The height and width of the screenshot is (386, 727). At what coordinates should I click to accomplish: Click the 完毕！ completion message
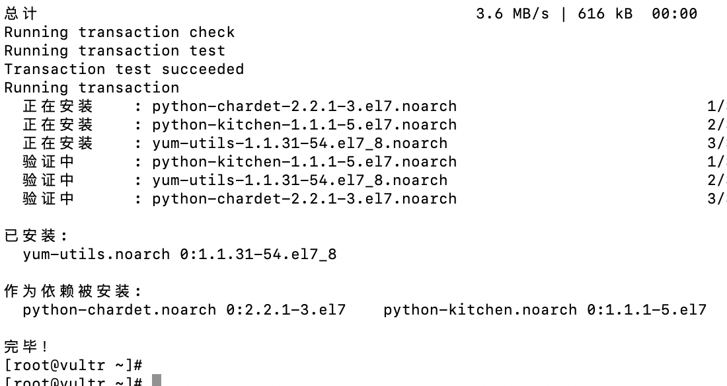coord(27,346)
